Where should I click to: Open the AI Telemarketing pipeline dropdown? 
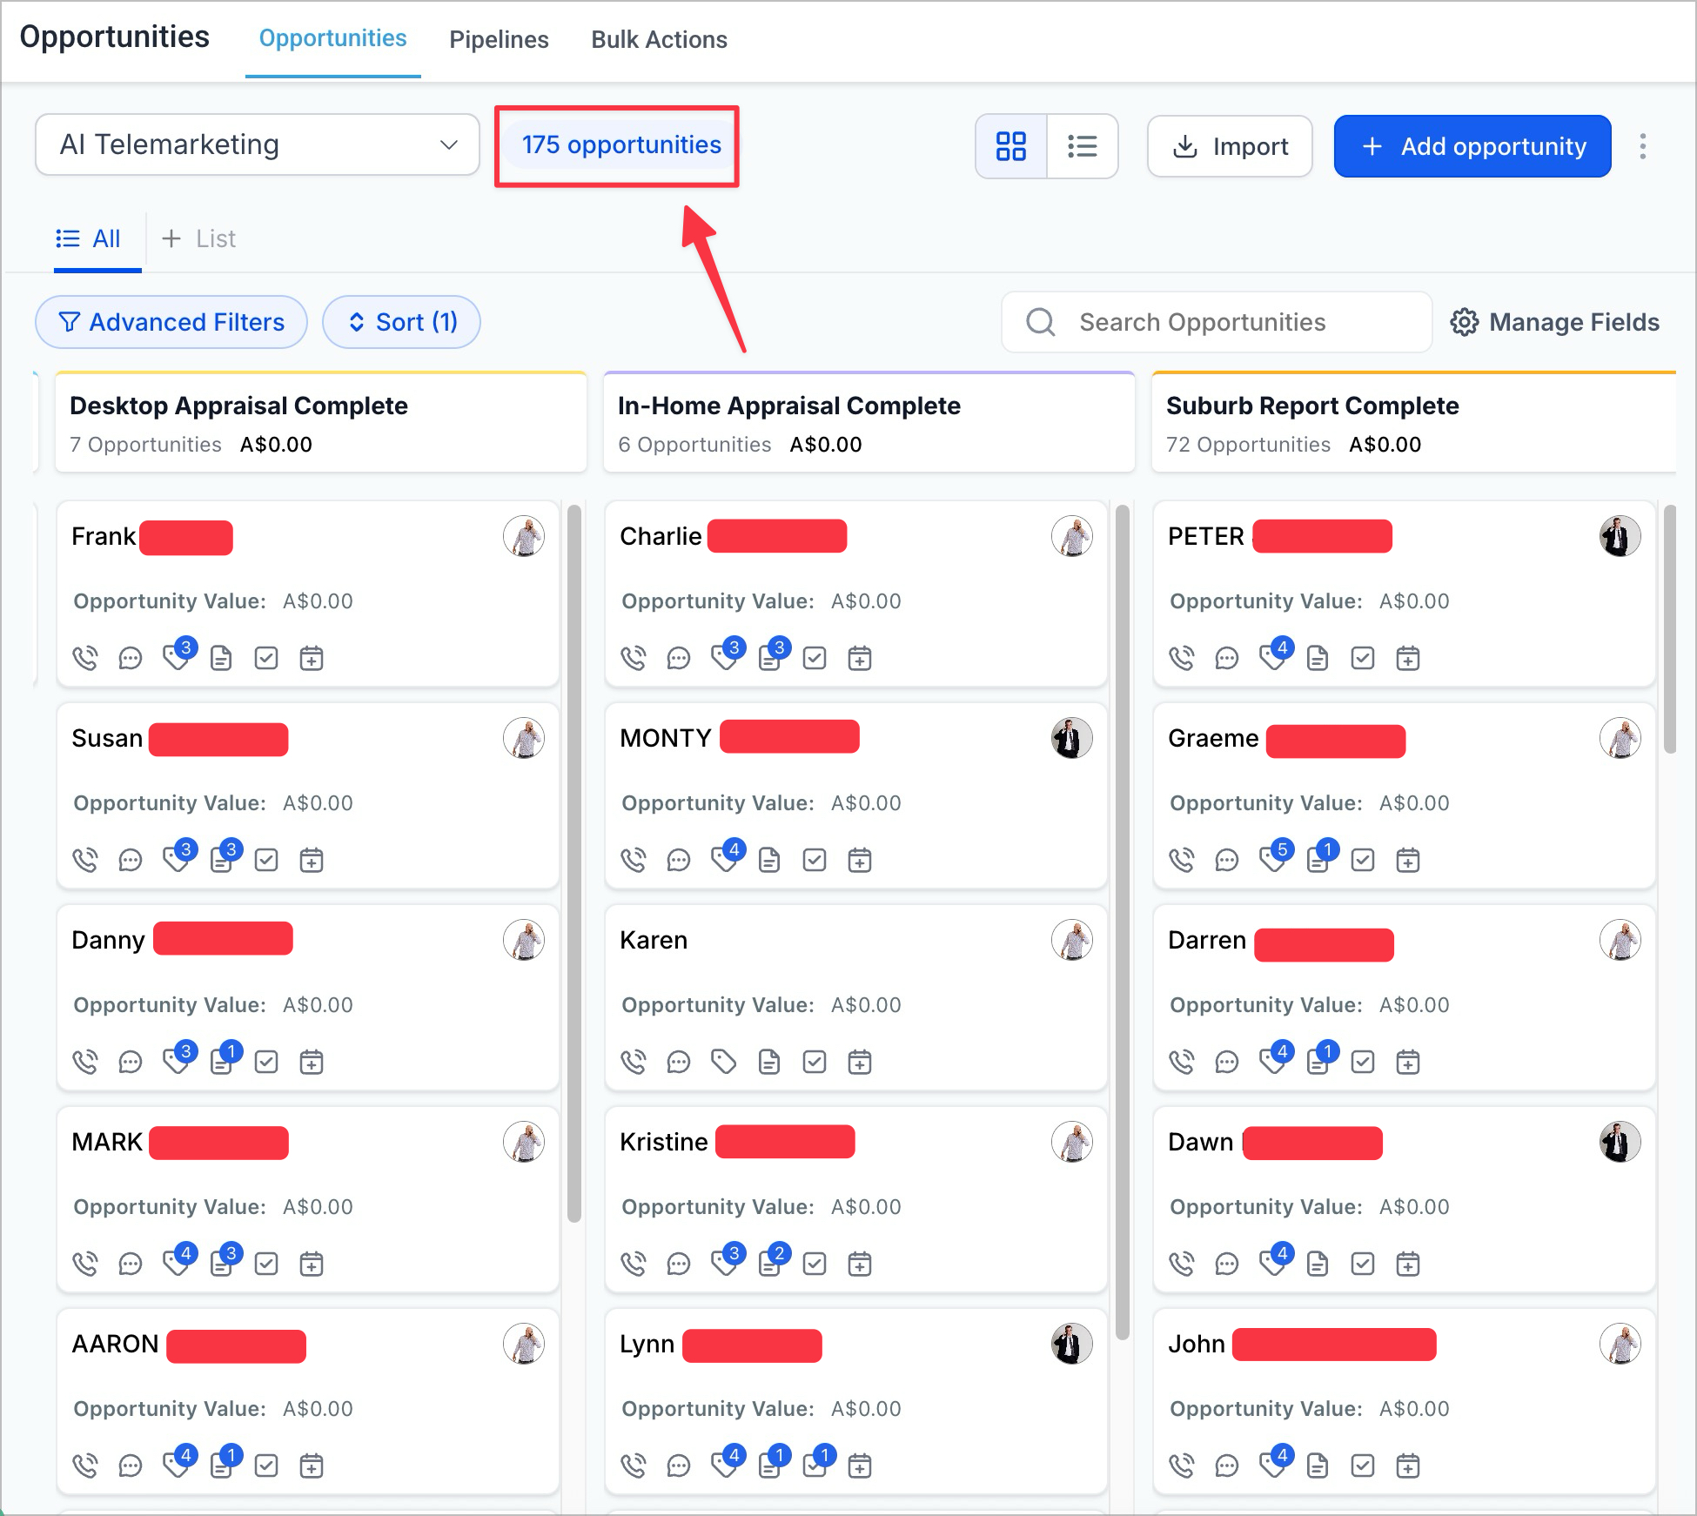(x=258, y=144)
